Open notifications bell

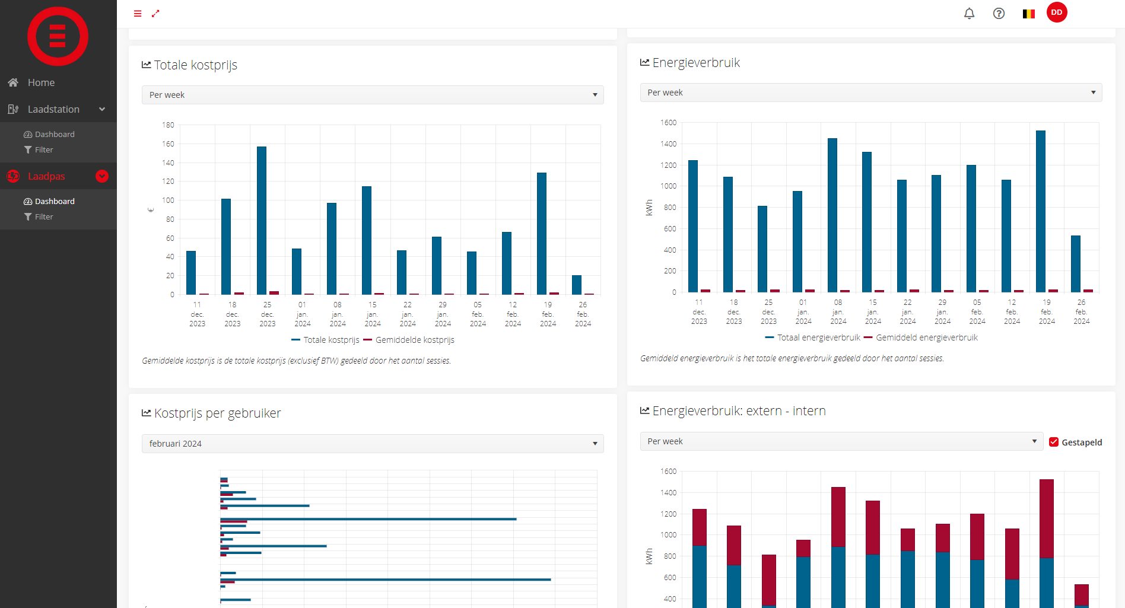[x=969, y=14]
